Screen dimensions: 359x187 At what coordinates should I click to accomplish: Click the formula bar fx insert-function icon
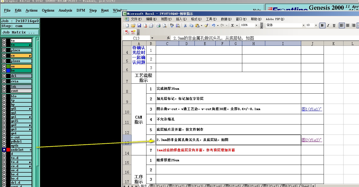point(168,38)
